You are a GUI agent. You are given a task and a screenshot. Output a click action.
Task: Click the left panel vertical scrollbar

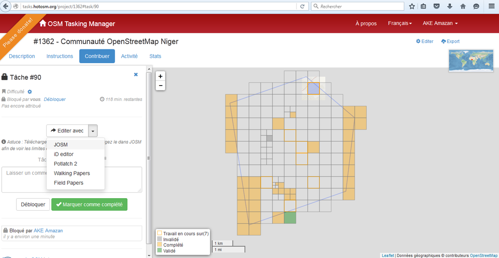coord(150,158)
